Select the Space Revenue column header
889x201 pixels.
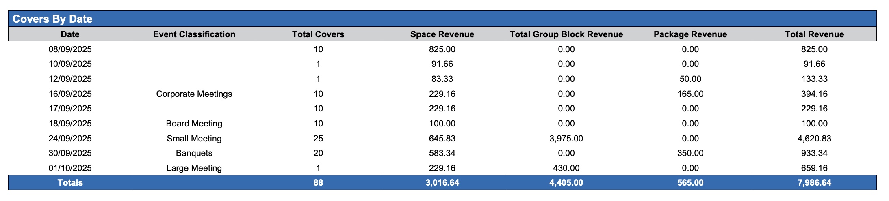(442, 34)
